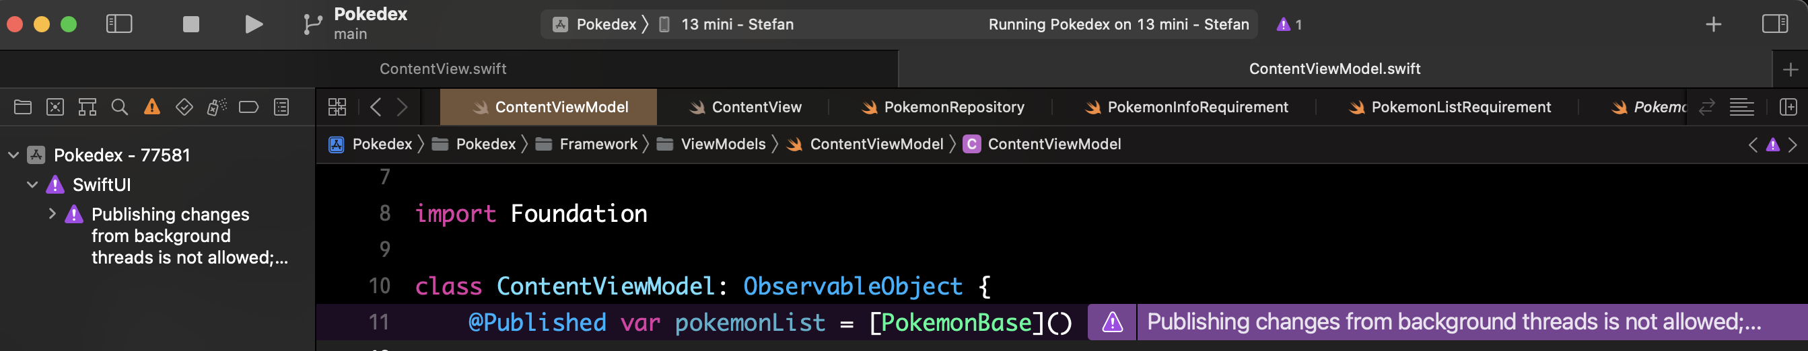
Task: Toggle the navigator sidebar visibility
Action: 118,24
